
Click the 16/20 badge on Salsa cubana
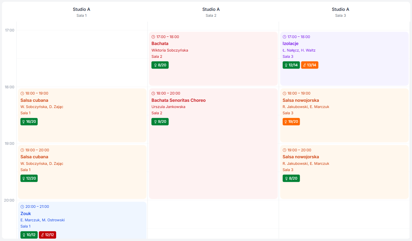coord(29,121)
